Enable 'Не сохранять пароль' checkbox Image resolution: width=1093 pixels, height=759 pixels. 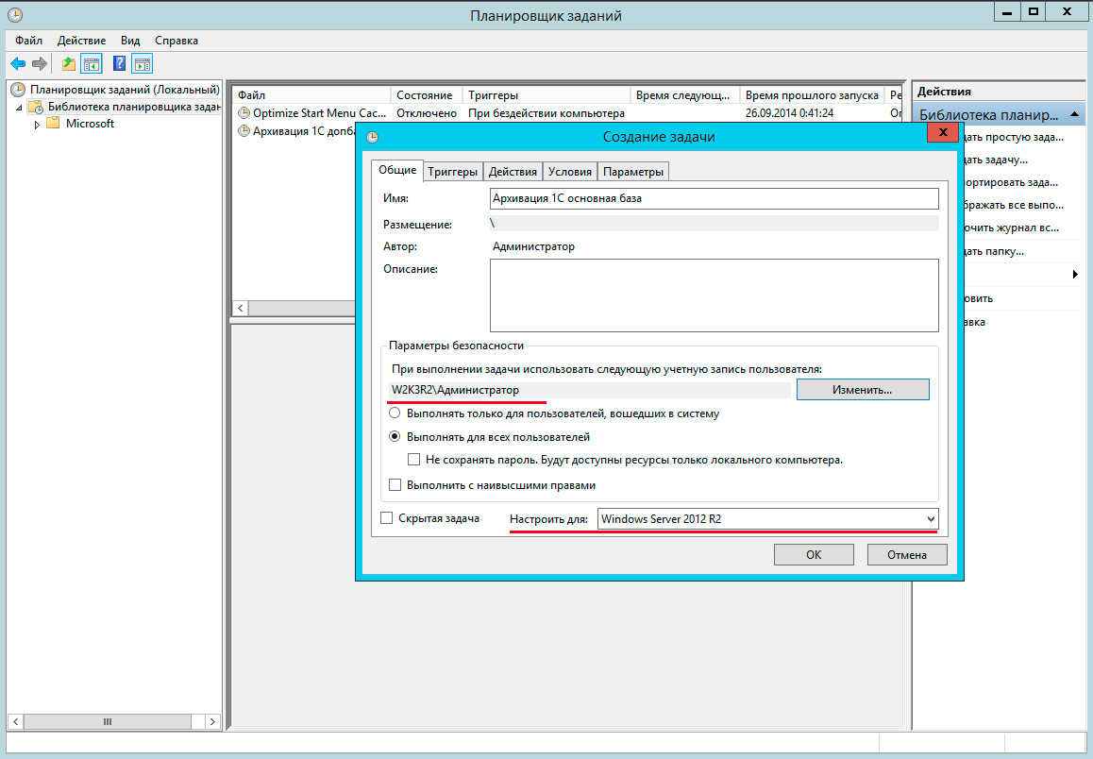(x=414, y=460)
